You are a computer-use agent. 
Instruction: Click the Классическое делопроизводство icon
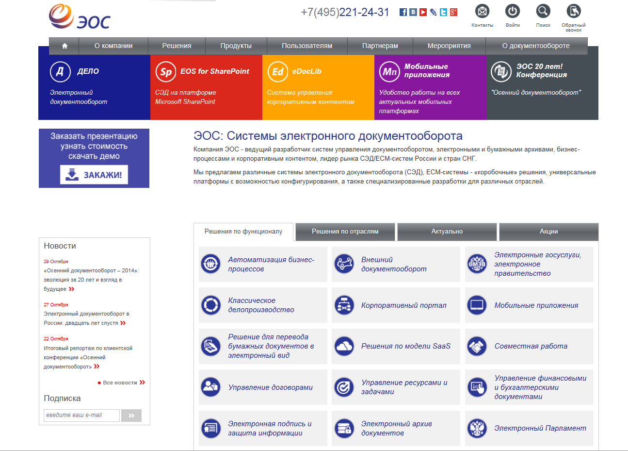[211, 305]
